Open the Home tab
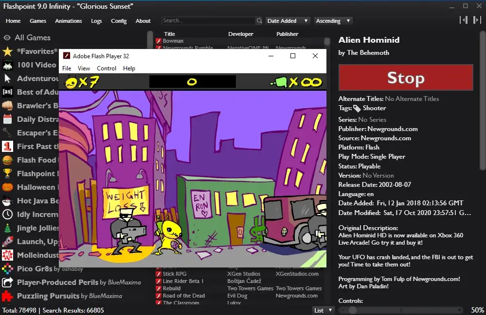Image resolution: width=486 pixels, height=315 pixels. click(13, 21)
